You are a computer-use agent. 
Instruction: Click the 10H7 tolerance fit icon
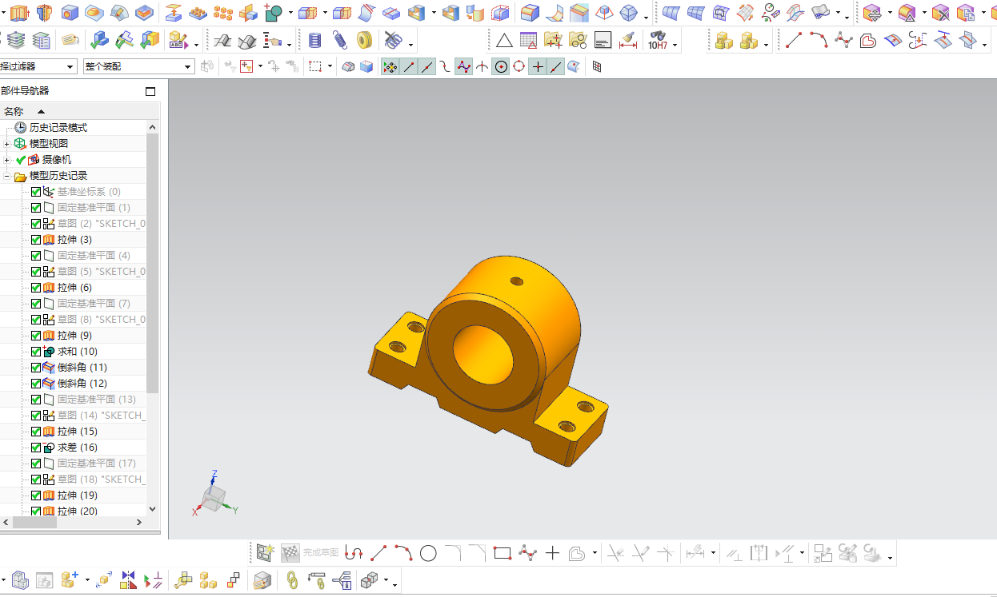point(658,40)
